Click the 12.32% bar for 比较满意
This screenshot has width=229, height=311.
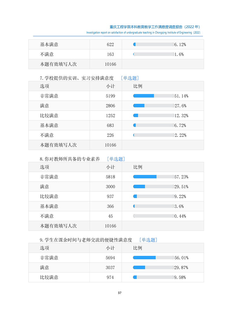pyautogui.click(x=153, y=116)
